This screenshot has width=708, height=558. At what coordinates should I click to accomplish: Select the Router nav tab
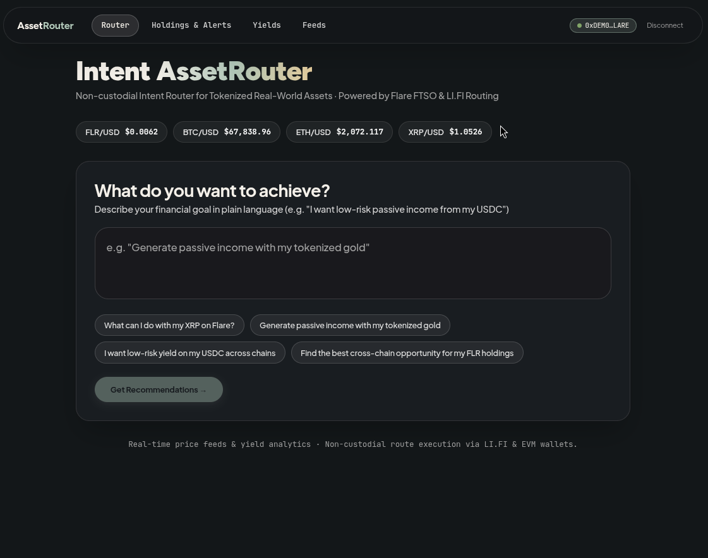tap(115, 25)
